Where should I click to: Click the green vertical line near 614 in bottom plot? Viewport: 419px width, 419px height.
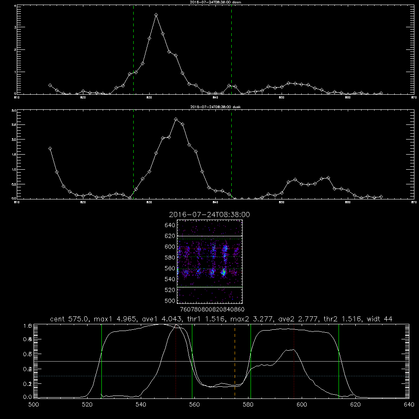(x=339, y=361)
